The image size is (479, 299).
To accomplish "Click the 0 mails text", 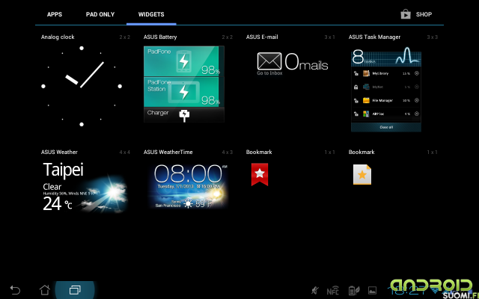I will 306,61.
